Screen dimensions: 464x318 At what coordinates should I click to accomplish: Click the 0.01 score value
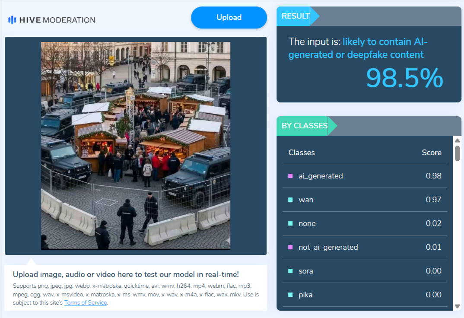(433, 247)
